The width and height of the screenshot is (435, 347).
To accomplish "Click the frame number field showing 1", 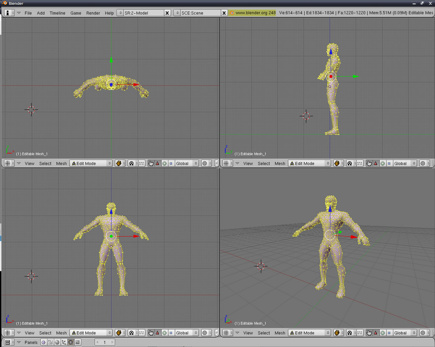I will click(105, 342).
